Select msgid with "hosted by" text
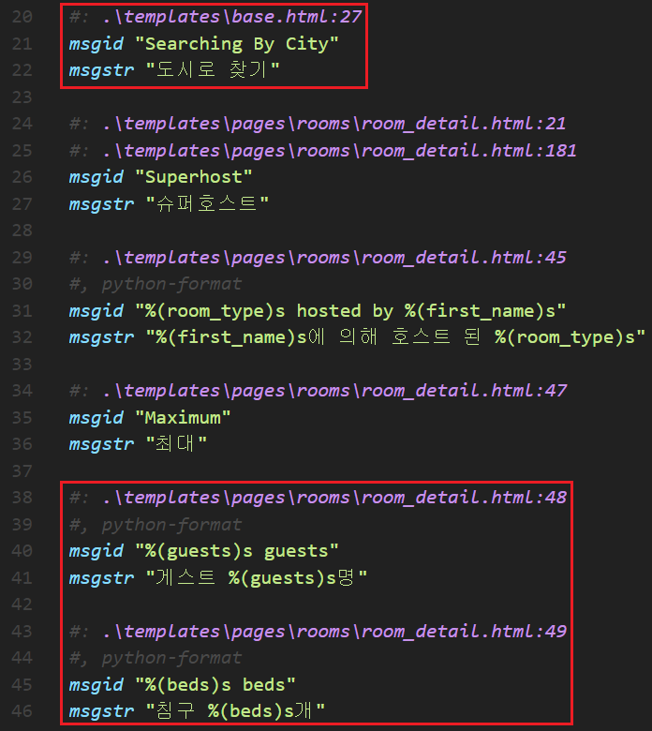The image size is (652, 731). [x=318, y=311]
